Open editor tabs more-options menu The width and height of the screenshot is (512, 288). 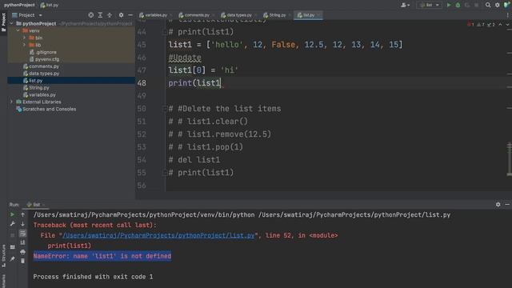[508, 15]
